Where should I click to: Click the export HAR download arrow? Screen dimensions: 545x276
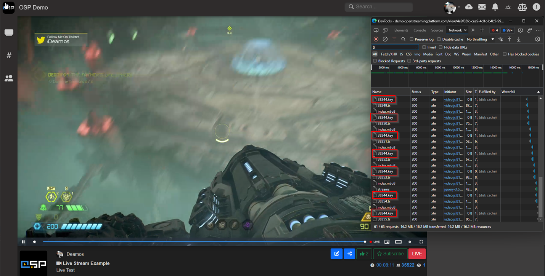click(x=519, y=39)
